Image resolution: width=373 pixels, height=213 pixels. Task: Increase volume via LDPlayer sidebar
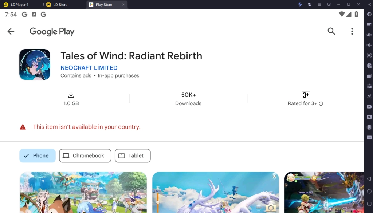[369, 35]
